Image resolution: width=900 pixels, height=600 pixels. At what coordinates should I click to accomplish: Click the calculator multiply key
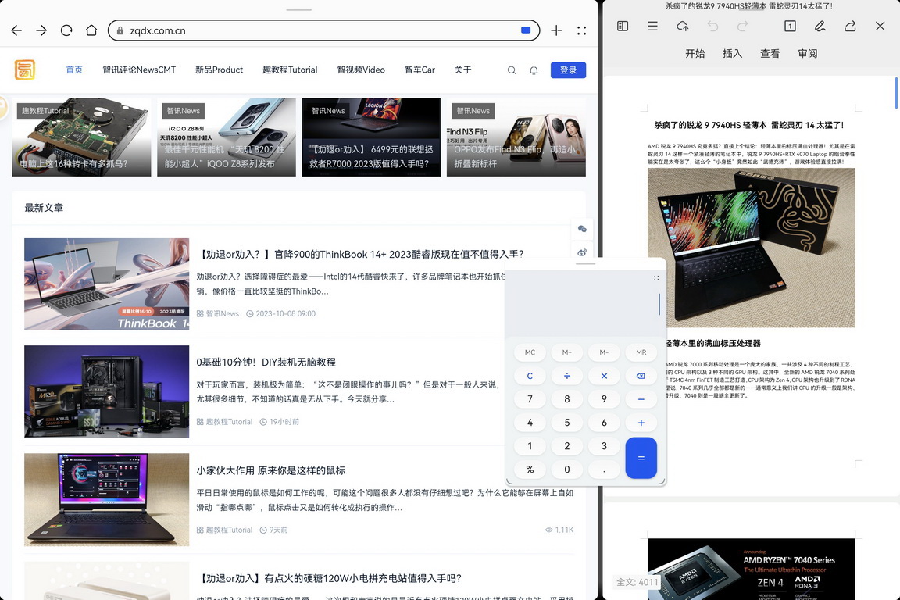(x=604, y=376)
